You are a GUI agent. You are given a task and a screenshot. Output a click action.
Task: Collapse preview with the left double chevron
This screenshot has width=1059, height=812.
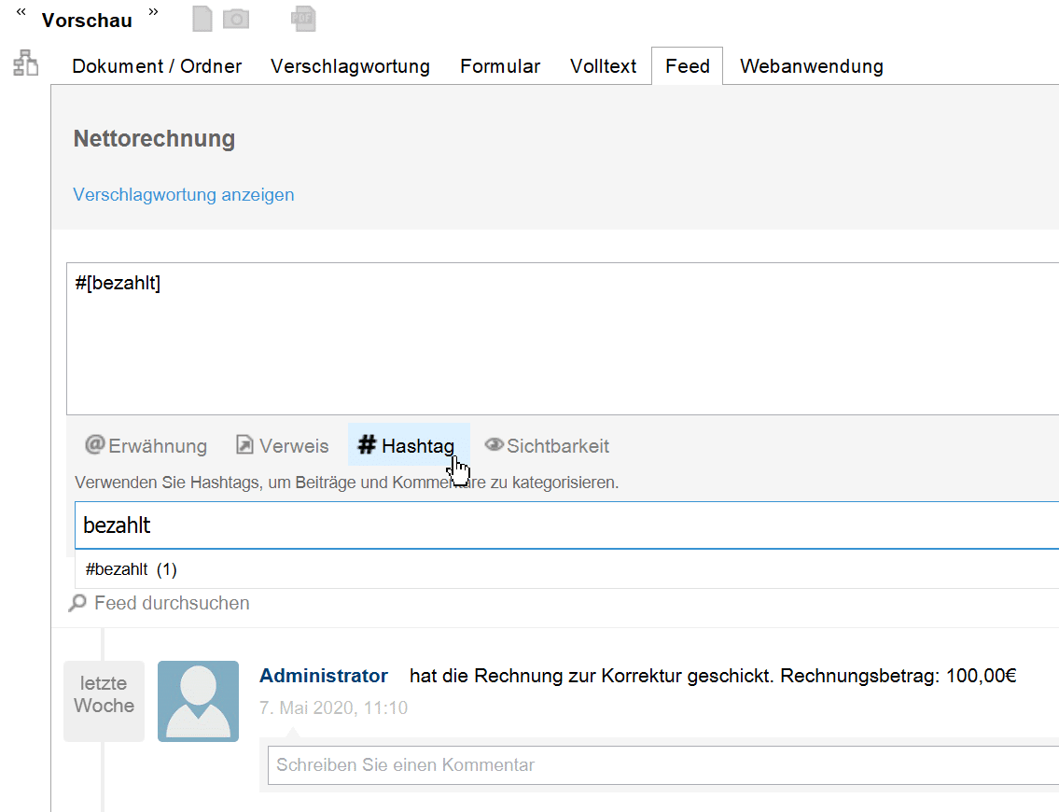21,12
